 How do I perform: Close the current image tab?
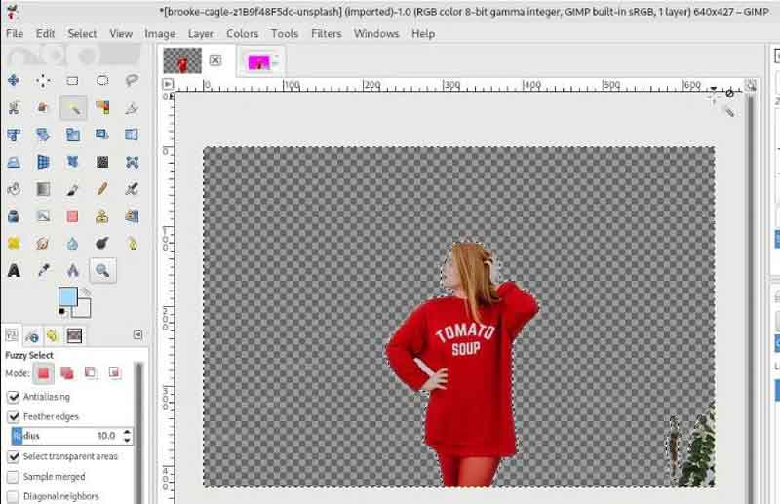(x=215, y=60)
